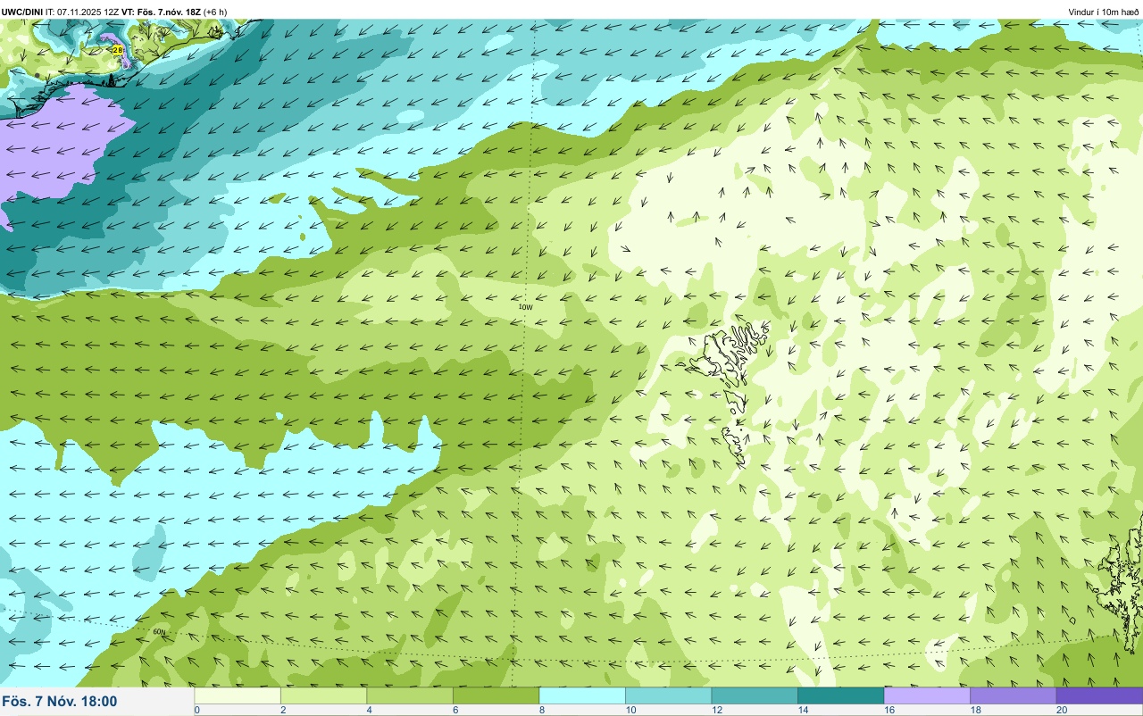The width and height of the screenshot is (1143, 716).
Task: Click the 'VT: Fös. 7.nóv. 18Z' valid time
Action: click(x=162, y=12)
